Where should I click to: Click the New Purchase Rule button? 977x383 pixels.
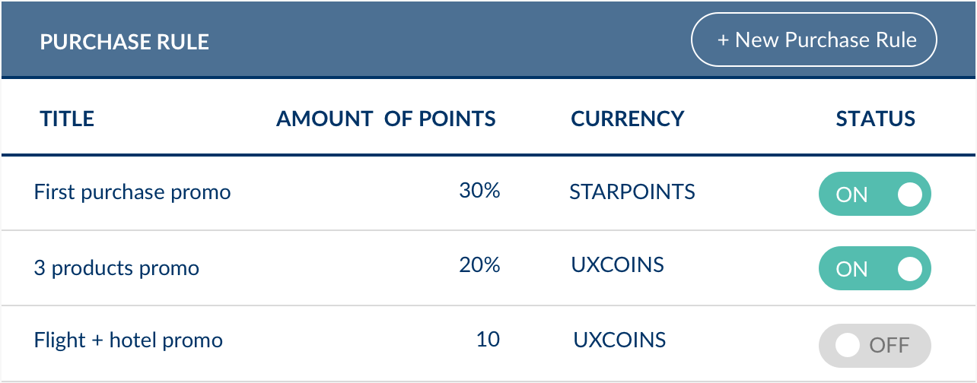[x=813, y=40]
